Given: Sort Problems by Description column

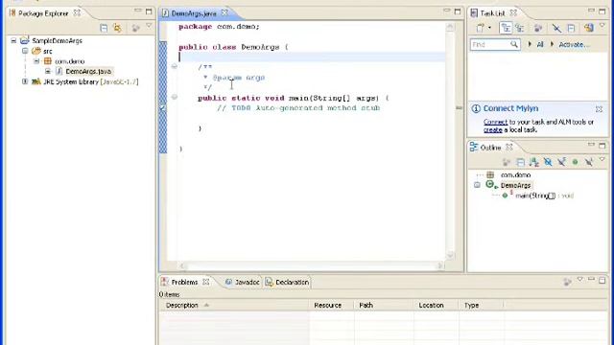Looking at the screenshot, I should click(x=234, y=305).
